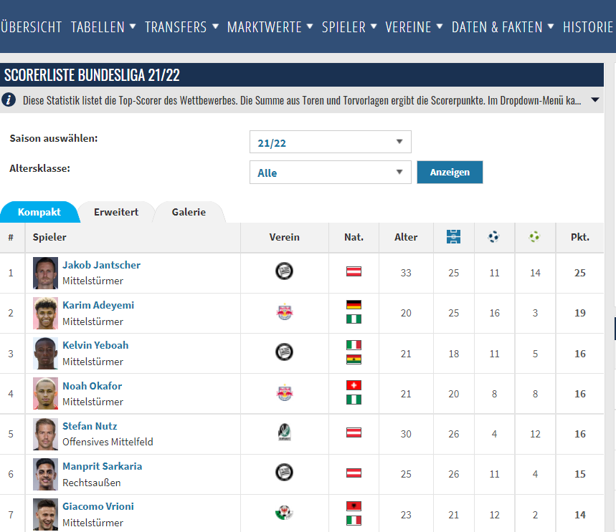This screenshot has width=616, height=532.
Task: Switch to the Galerie tab
Action: pyautogui.click(x=189, y=212)
